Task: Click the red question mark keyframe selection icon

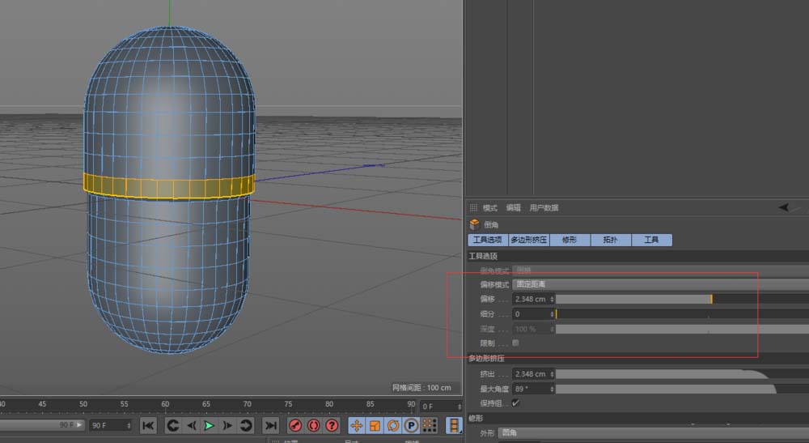Action: [332, 425]
